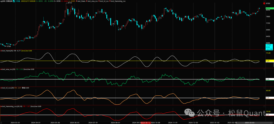Screen dimensions: 274x124
Task: Open the daily period selector in header
Action: [x=18, y=1]
